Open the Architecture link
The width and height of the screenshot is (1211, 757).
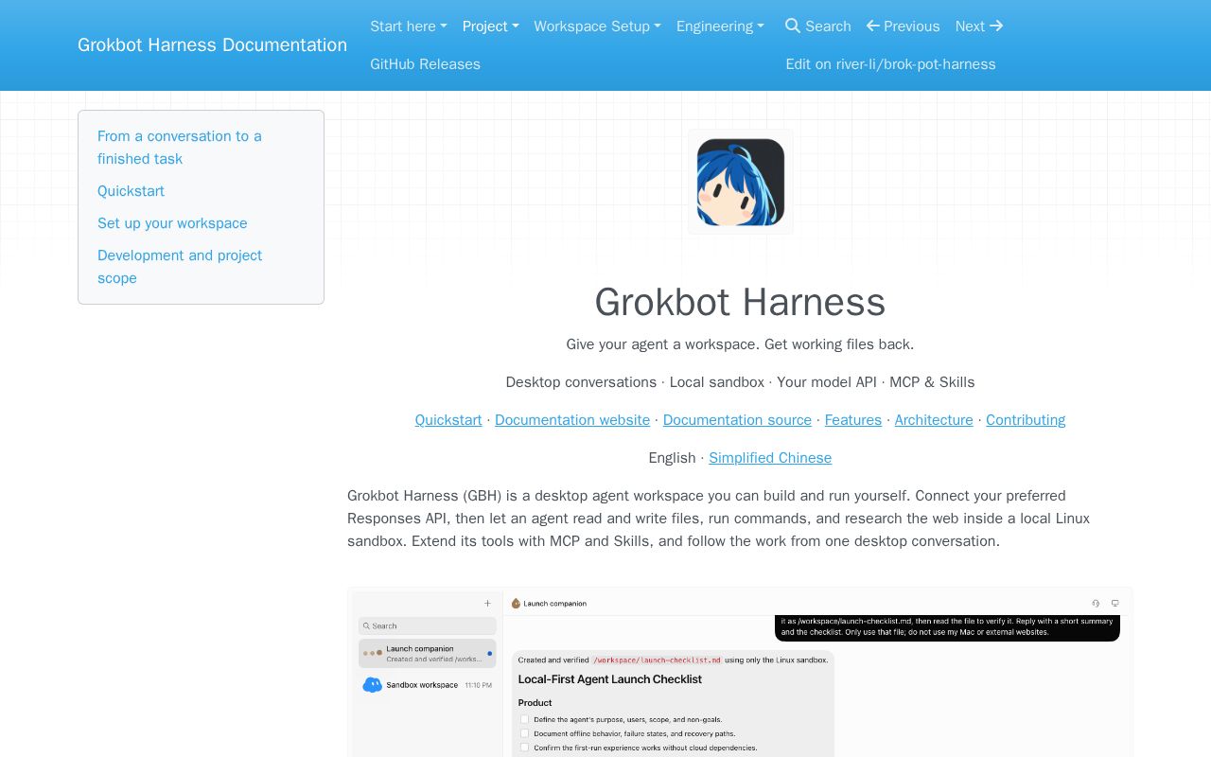click(934, 420)
